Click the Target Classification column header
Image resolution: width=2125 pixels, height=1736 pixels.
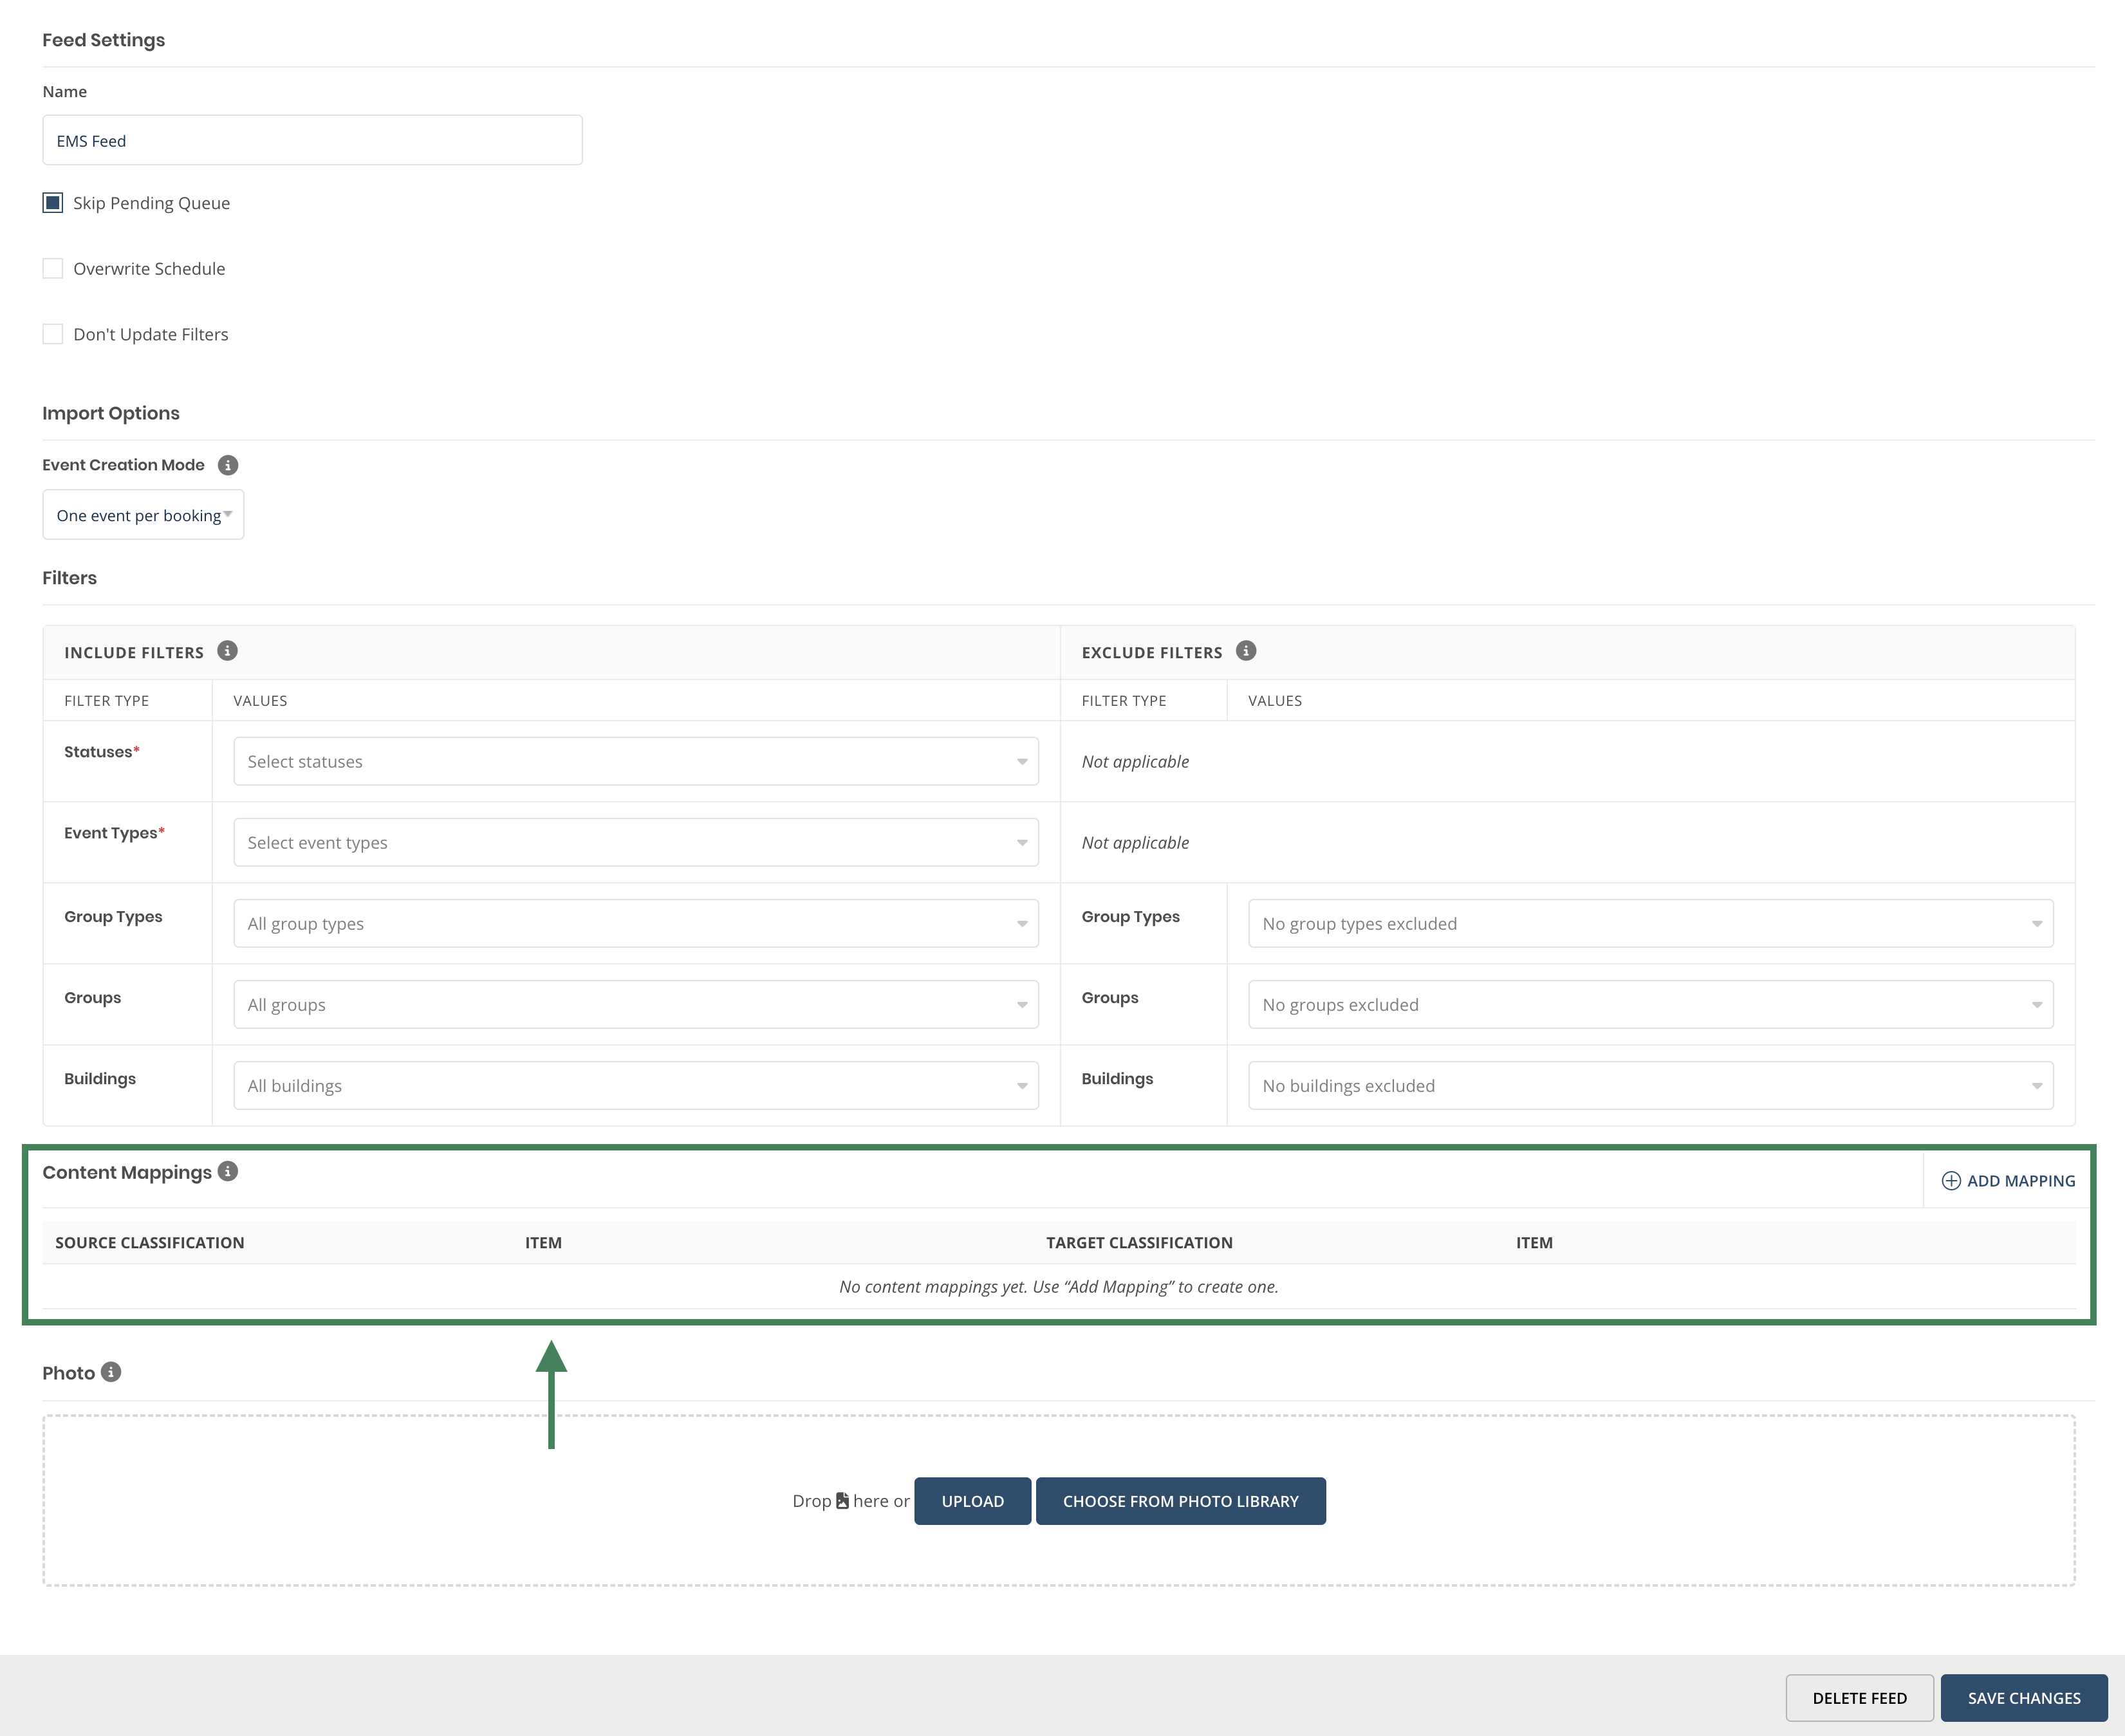[1139, 1242]
